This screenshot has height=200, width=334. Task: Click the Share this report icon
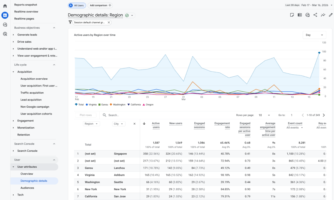[315, 15]
